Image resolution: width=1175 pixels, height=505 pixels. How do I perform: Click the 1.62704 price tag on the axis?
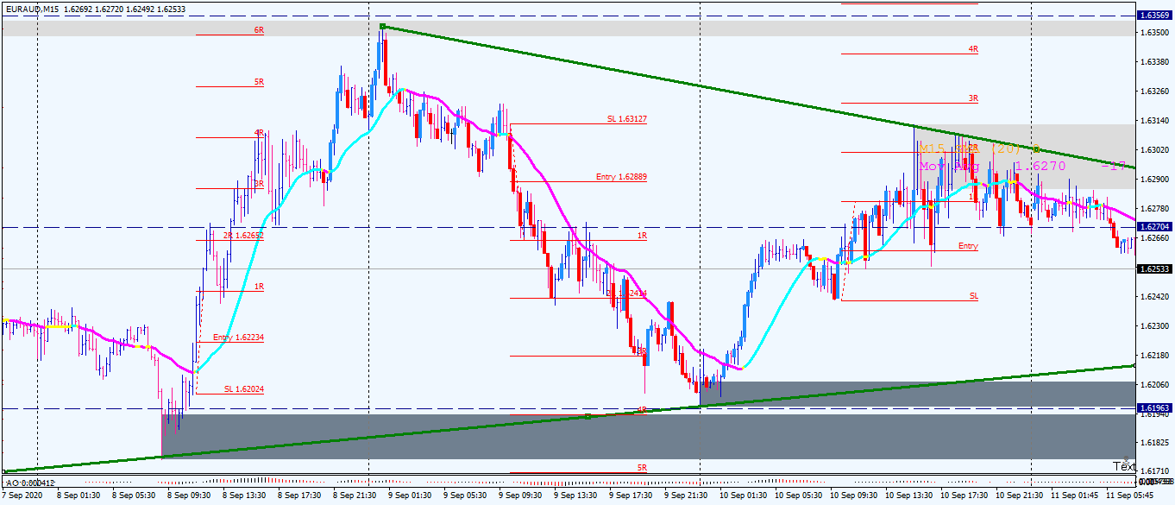click(x=1155, y=226)
